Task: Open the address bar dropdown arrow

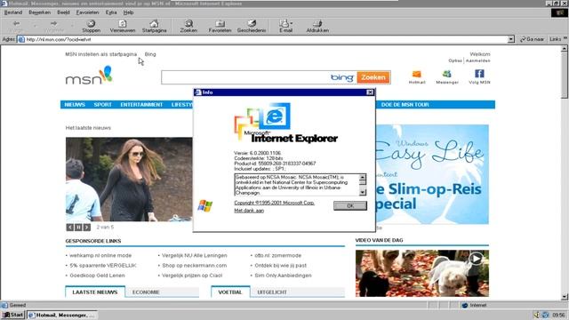Action: point(511,39)
